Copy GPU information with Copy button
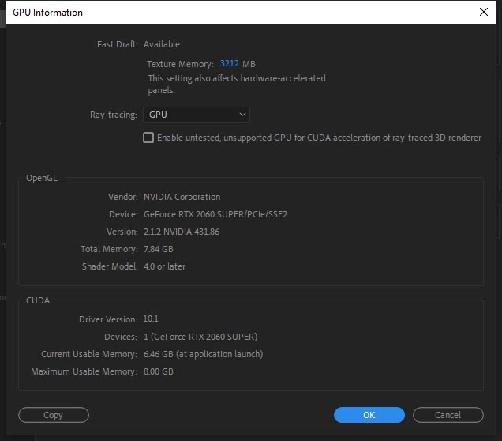Image resolution: width=502 pixels, height=441 pixels. tap(54, 415)
